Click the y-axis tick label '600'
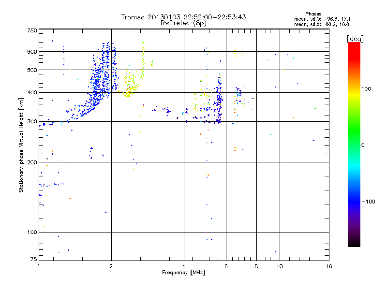 coord(32,52)
